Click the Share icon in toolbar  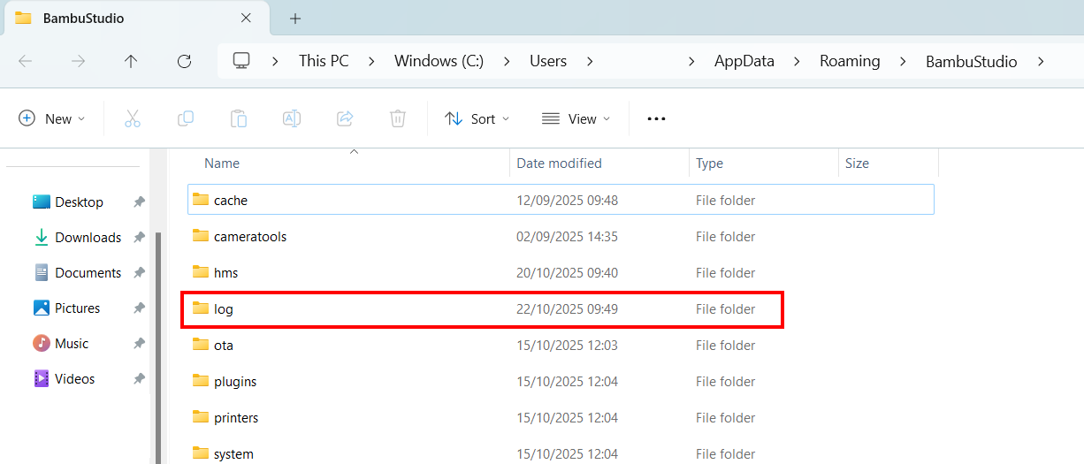[345, 118]
